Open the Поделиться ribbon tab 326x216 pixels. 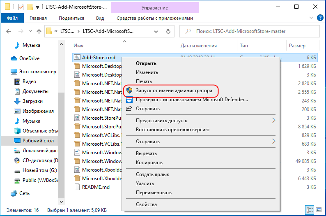[71, 18]
